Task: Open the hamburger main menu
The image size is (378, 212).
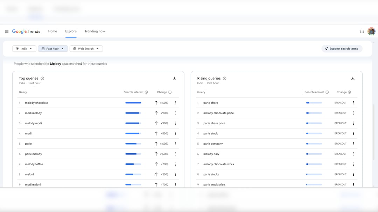Action: [x=7, y=31]
